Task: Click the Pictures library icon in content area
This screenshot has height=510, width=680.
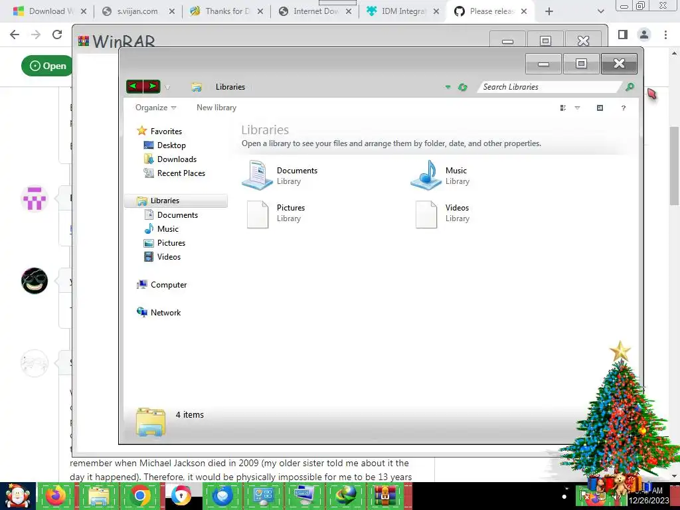Action: click(258, 214)
